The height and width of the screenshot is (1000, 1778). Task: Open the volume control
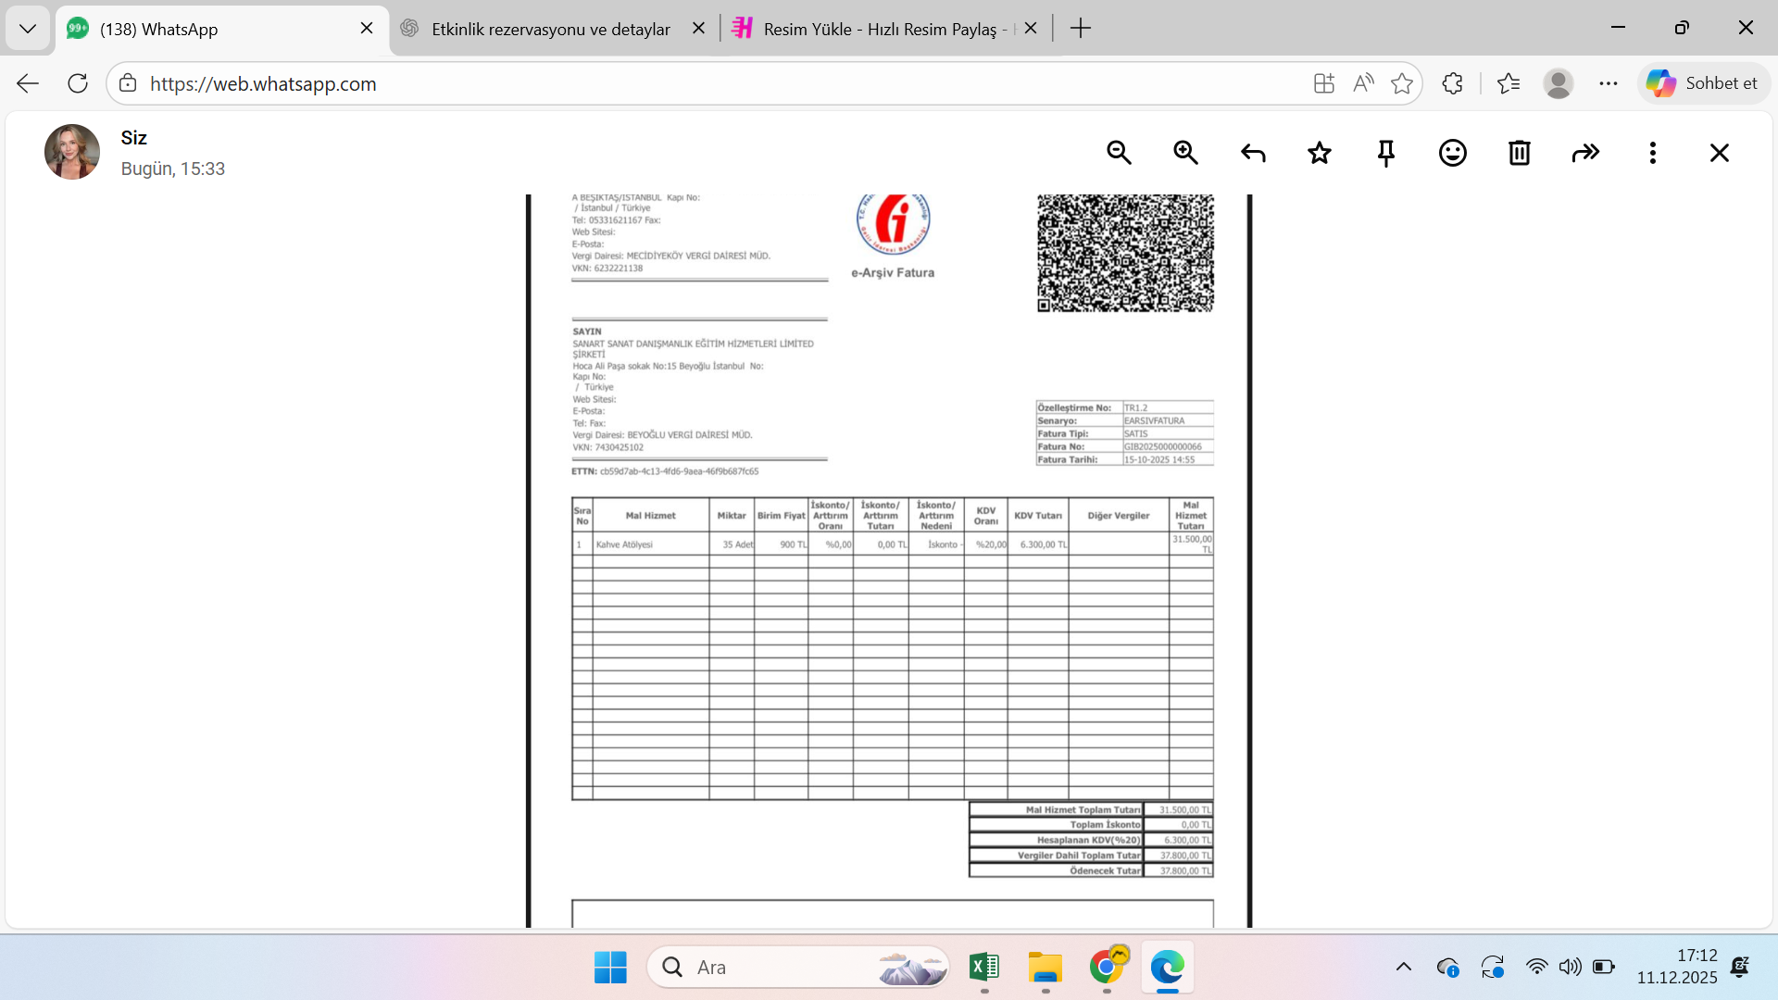click(1571, 968)
